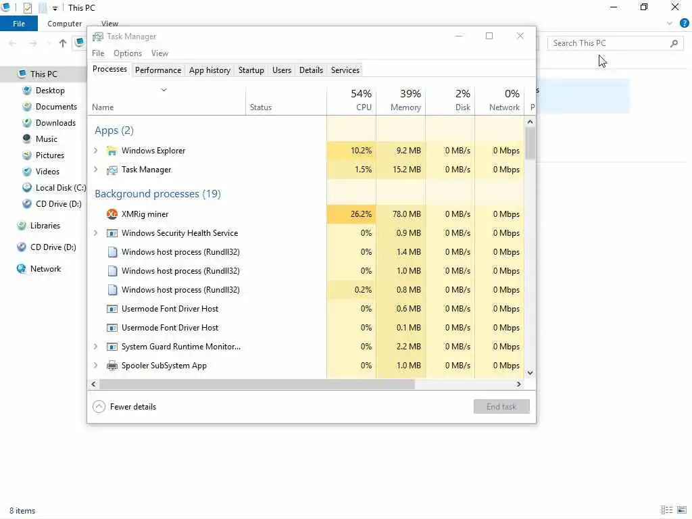Click the Apps (2) group heading
Viewport: 692px width, 519px height.
pyautogui.click(x=114, y=130)
